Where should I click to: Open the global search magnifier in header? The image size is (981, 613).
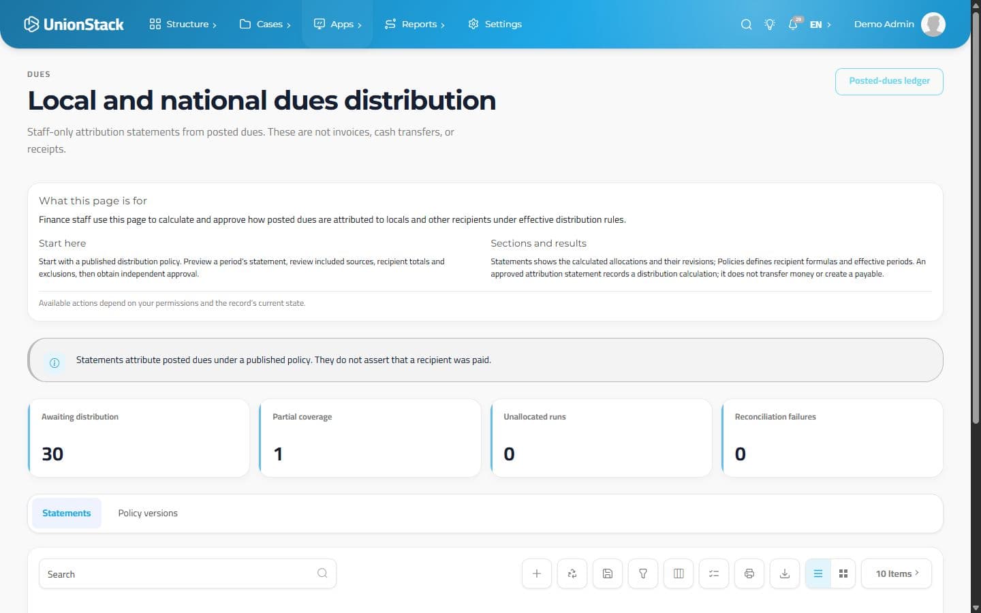point(747,25)
